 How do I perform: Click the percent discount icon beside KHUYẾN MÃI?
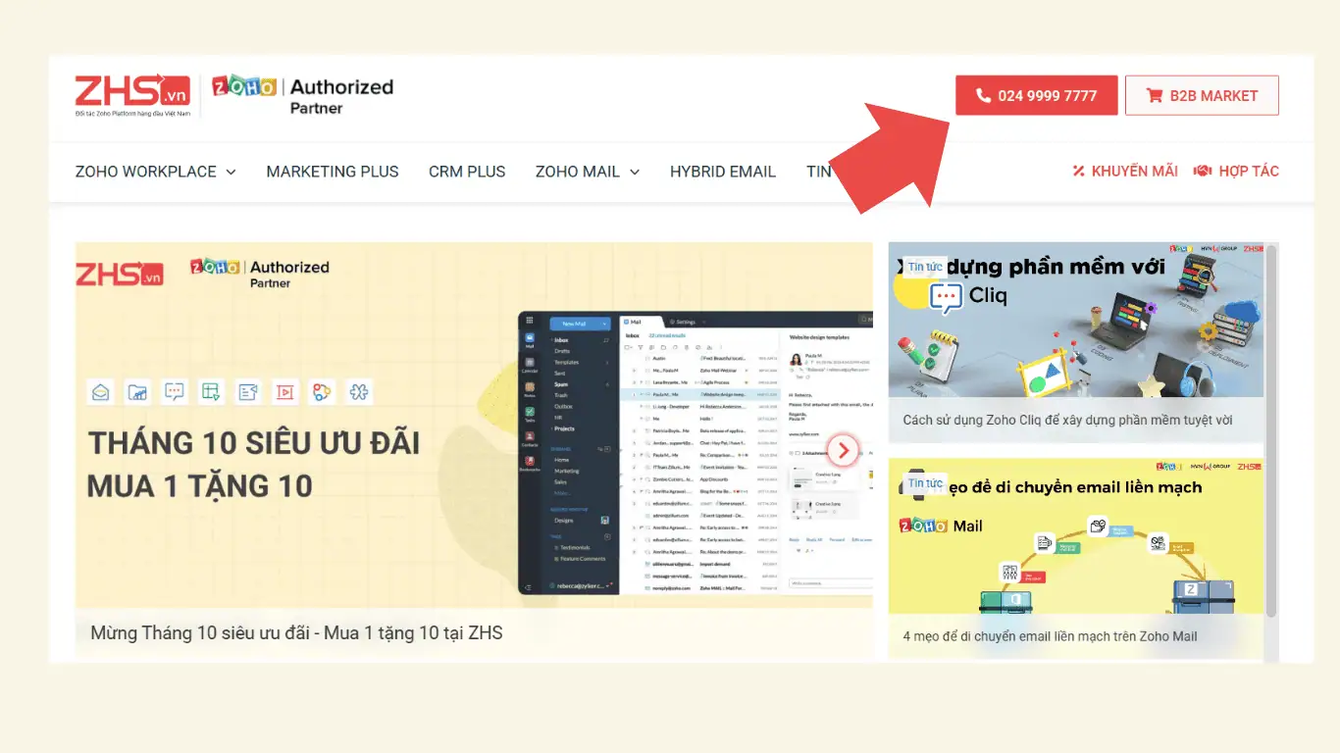(1077, 171)
